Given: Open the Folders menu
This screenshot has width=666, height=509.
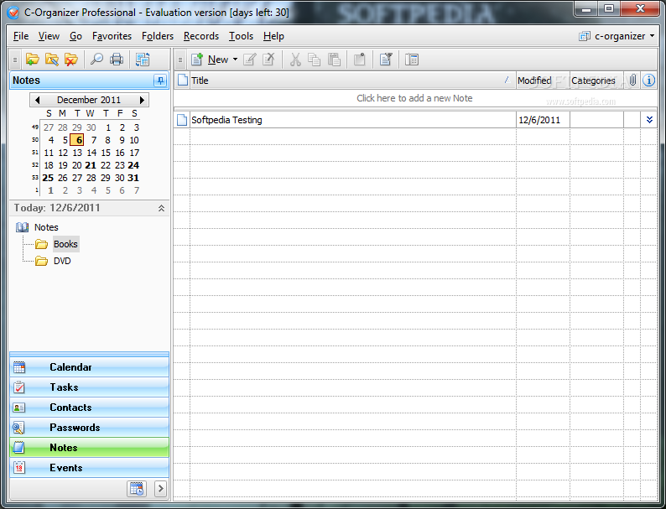Looking at the screenshot, I should tap(158, 36).
